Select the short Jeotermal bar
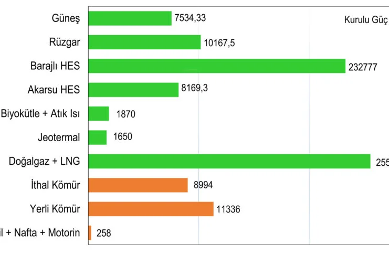Image resolution: width=389 pixels, height=255 pixels. [98, 137]
